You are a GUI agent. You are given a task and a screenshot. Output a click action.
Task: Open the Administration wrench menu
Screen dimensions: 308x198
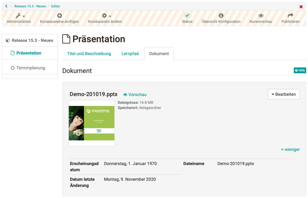click(x=19, y=16)
